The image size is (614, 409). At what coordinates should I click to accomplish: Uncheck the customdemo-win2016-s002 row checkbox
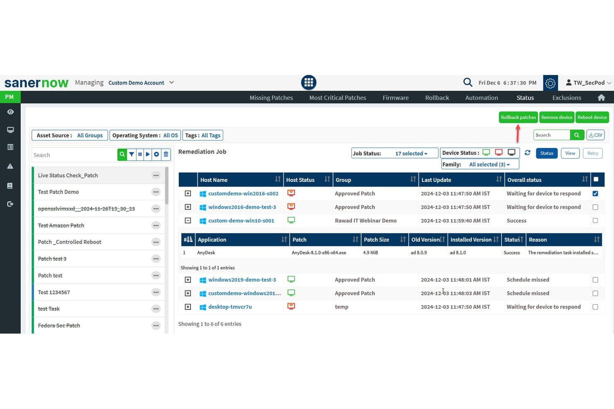[x=595, y=194]
